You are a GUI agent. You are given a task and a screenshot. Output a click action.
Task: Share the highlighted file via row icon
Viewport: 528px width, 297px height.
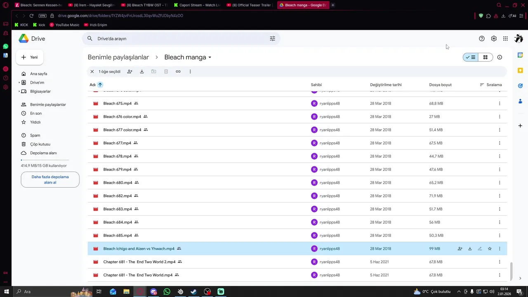pos(460,249)
